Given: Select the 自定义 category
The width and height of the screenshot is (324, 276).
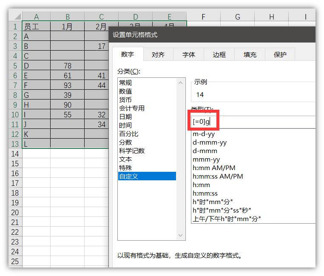Looking at the screenshot, I should click(x=147, y=176).
